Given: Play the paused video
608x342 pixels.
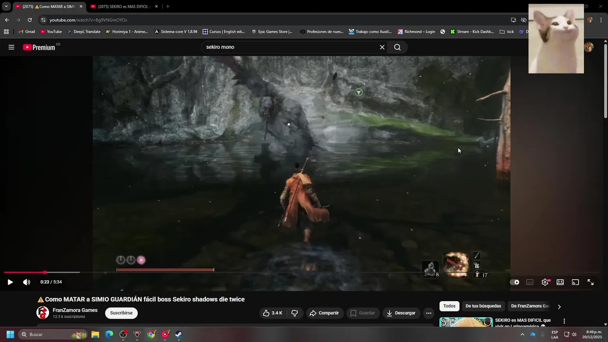Looking at the screenshot, I should tap(10, 282).
